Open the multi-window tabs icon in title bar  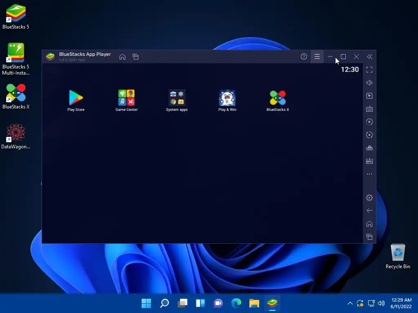coord(136,57)
